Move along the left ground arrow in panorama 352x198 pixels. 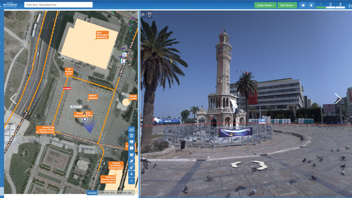pyautogui.click(x=237, y=165)
